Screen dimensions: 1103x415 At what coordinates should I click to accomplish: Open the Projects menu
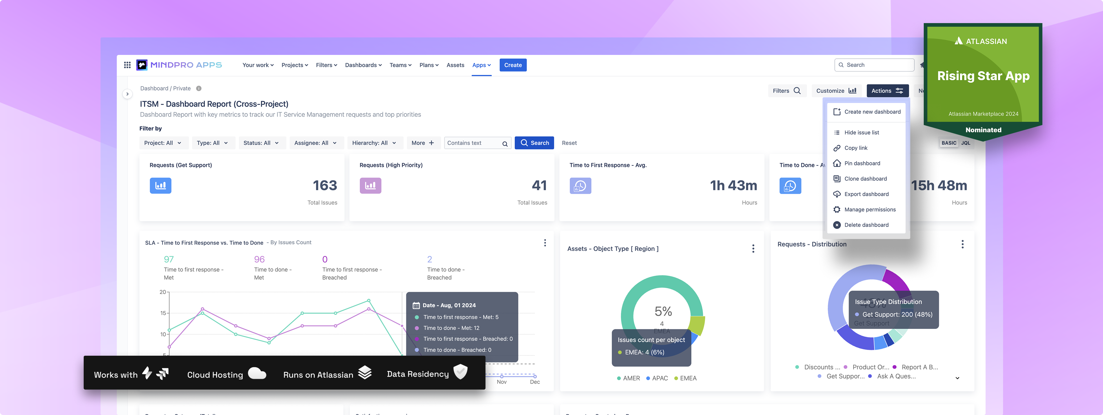point(294,65)
